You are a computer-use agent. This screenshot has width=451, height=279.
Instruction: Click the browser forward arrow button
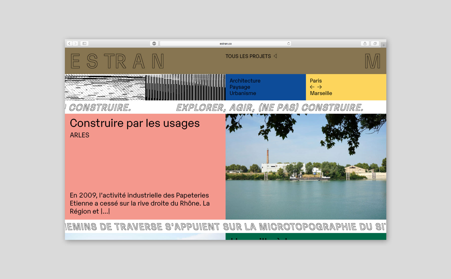coord(75,44)
